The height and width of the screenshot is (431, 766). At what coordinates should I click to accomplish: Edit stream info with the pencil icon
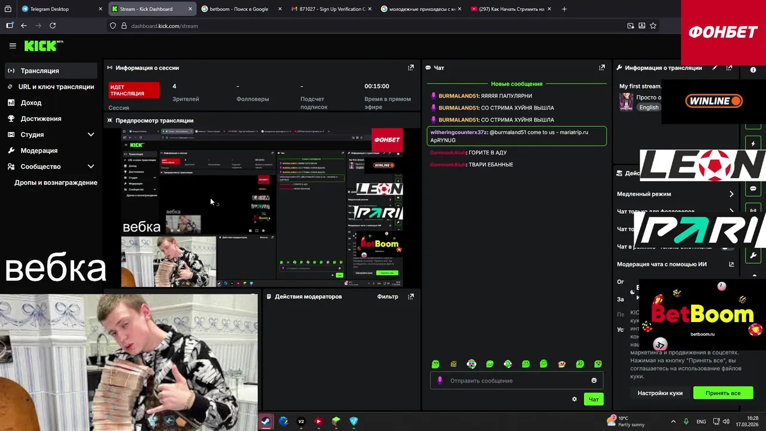pyautogui.click(x=715, y=68)
